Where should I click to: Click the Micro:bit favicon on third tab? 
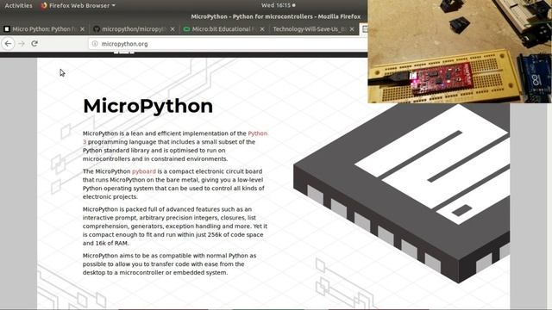186,29
